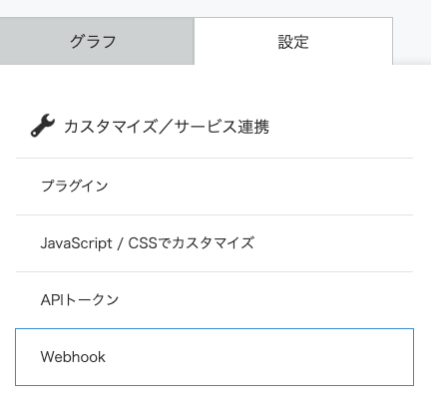
Task: Switch to the グラフ tab
Action: tap(97, 41)
